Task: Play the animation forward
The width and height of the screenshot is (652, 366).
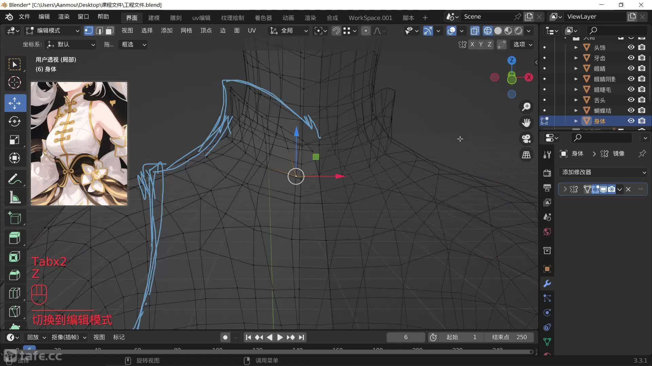Action: pos(280,338)
